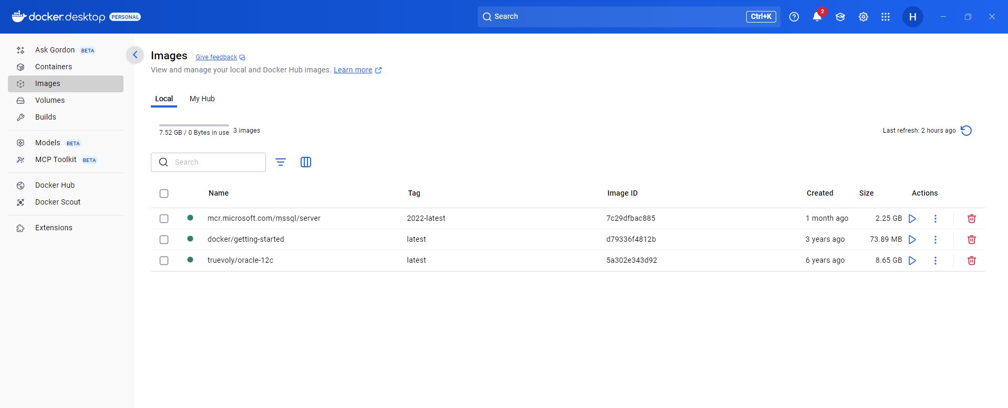Open Ask Gordon in the sidebar
Image resolution: width=1008 pixels, height=408 pixels.
[66, 50]
